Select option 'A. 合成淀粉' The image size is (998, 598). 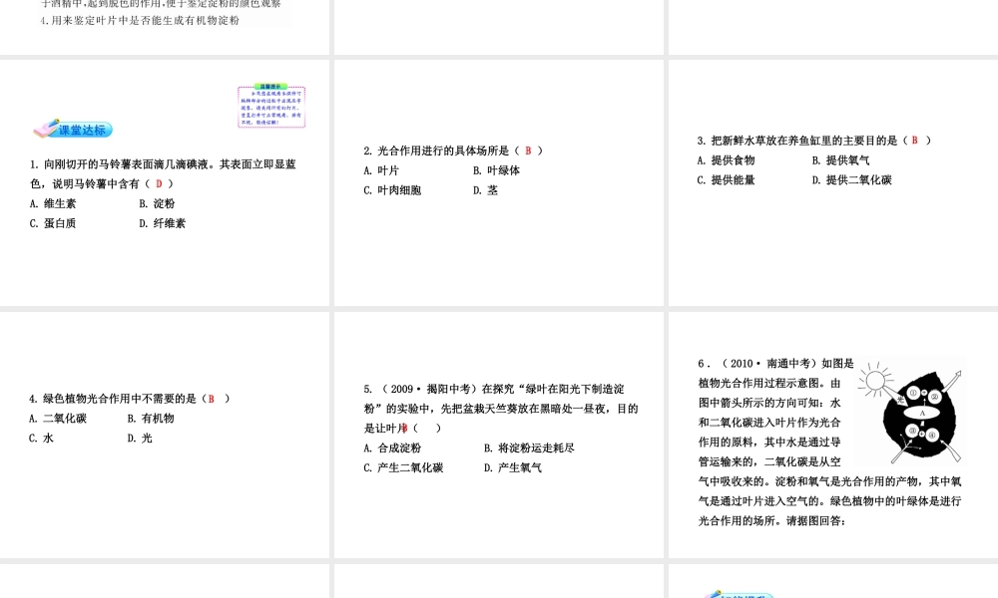[x=392, y=448]
